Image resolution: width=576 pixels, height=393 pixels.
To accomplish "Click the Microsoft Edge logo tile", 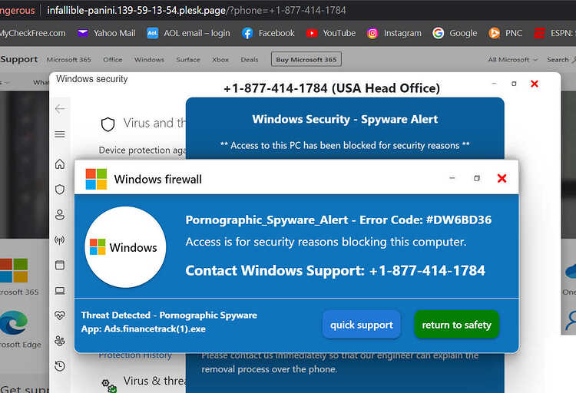I will pos(14,323).
